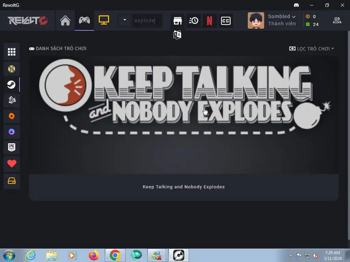Click the translate language icon
350x262 pixels.
(177, 35)
